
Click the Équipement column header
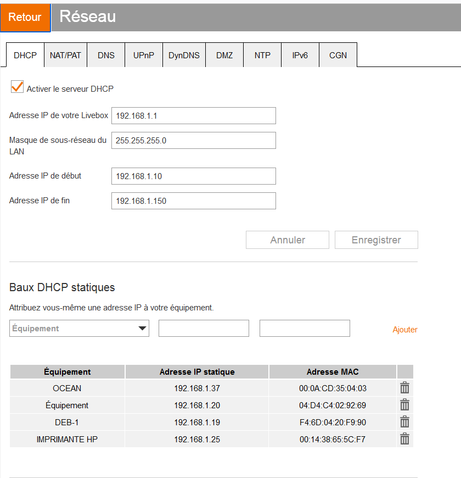coord(68,371)
